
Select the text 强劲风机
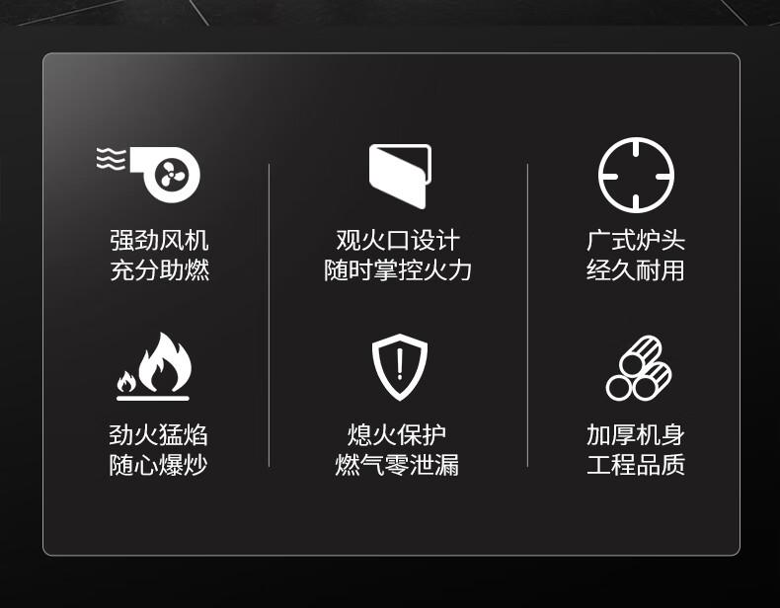[x=159, y=241]
